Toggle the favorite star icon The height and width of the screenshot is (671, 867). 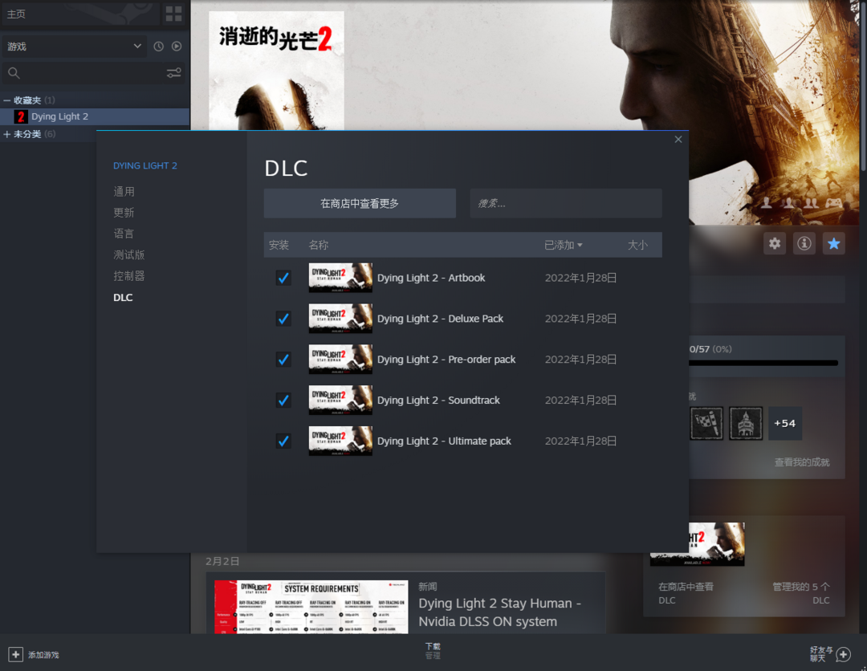pos(834,243)
